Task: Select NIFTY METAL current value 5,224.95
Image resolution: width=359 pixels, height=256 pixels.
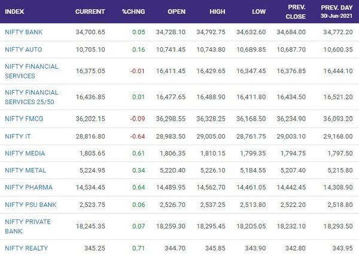Action: click(92, 170)
